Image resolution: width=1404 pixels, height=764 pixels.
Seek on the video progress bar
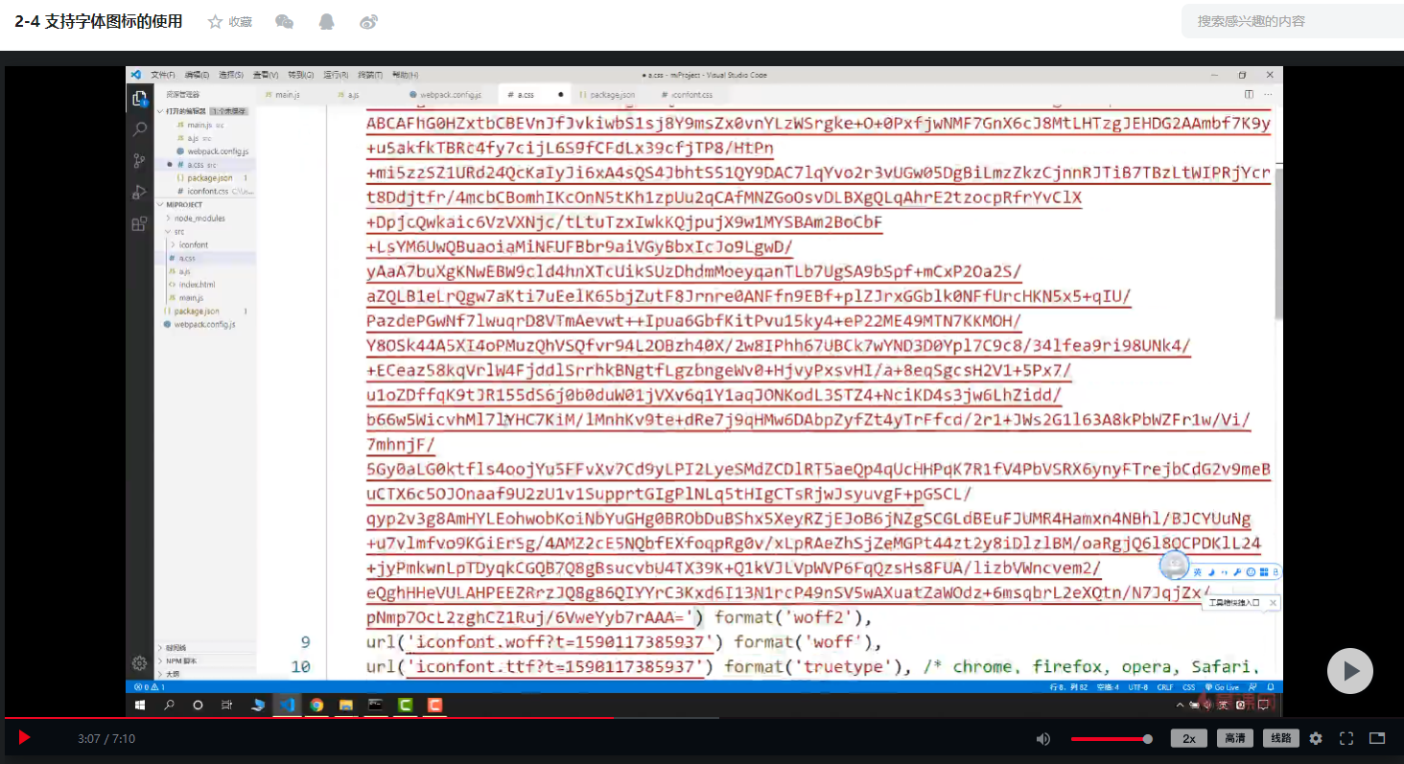[x=702, y=717]
